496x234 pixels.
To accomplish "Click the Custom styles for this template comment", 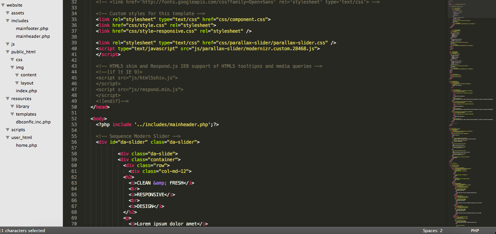I will tap(151, 14).
